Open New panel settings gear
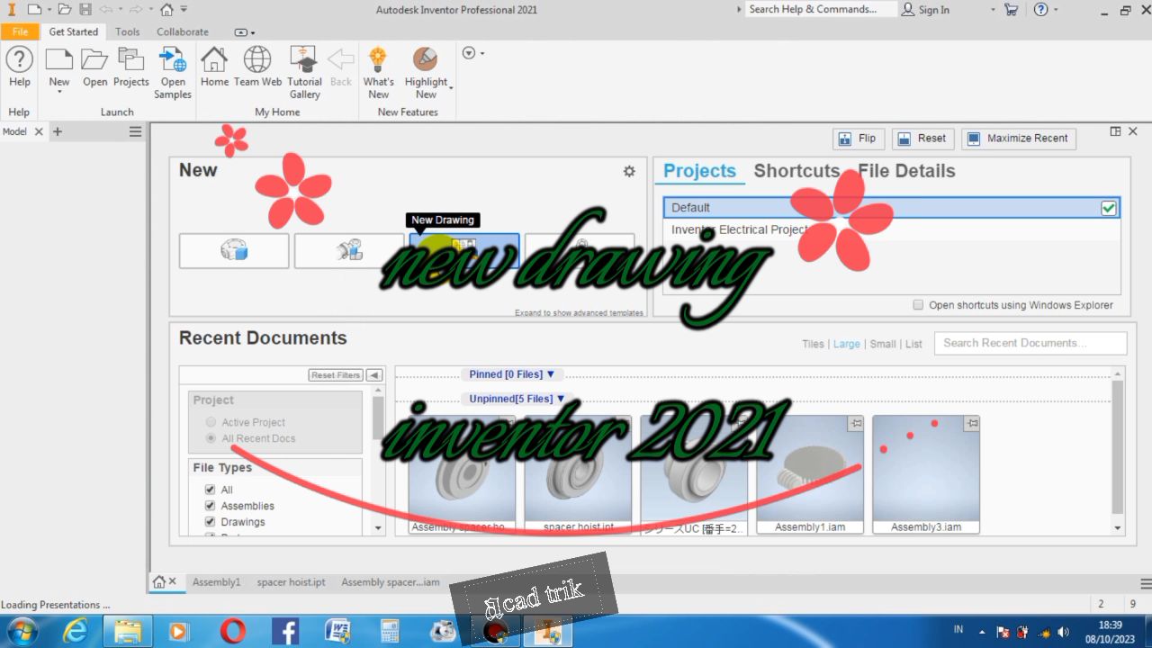This screenshot has width=1152, height=648. 629,171
